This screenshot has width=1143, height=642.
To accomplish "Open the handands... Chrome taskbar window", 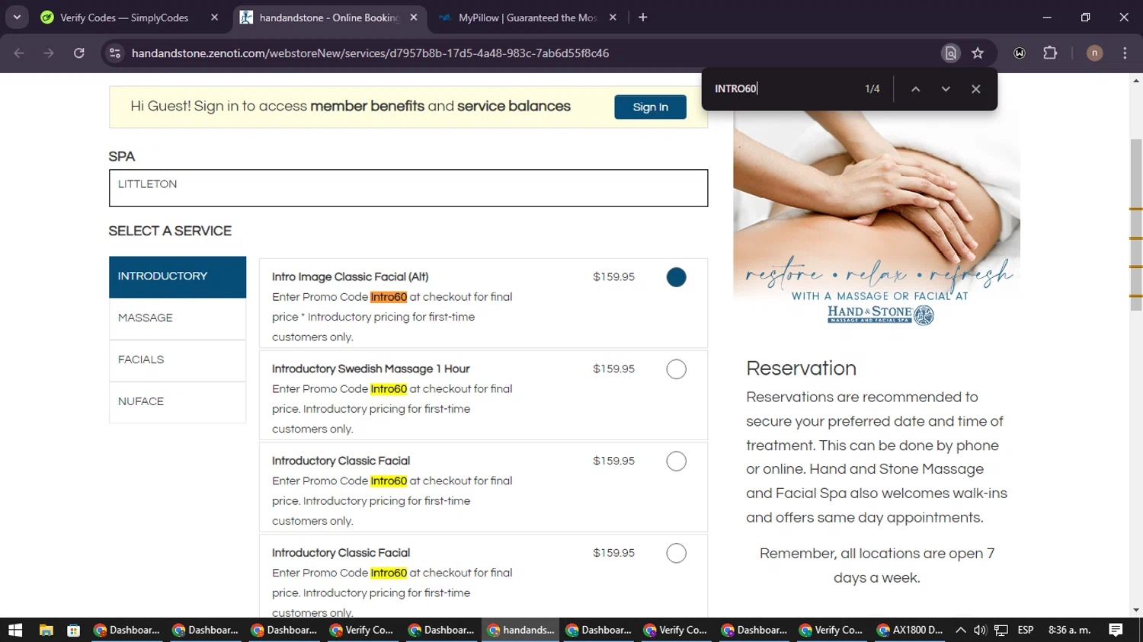I will [x=521, y=630].
